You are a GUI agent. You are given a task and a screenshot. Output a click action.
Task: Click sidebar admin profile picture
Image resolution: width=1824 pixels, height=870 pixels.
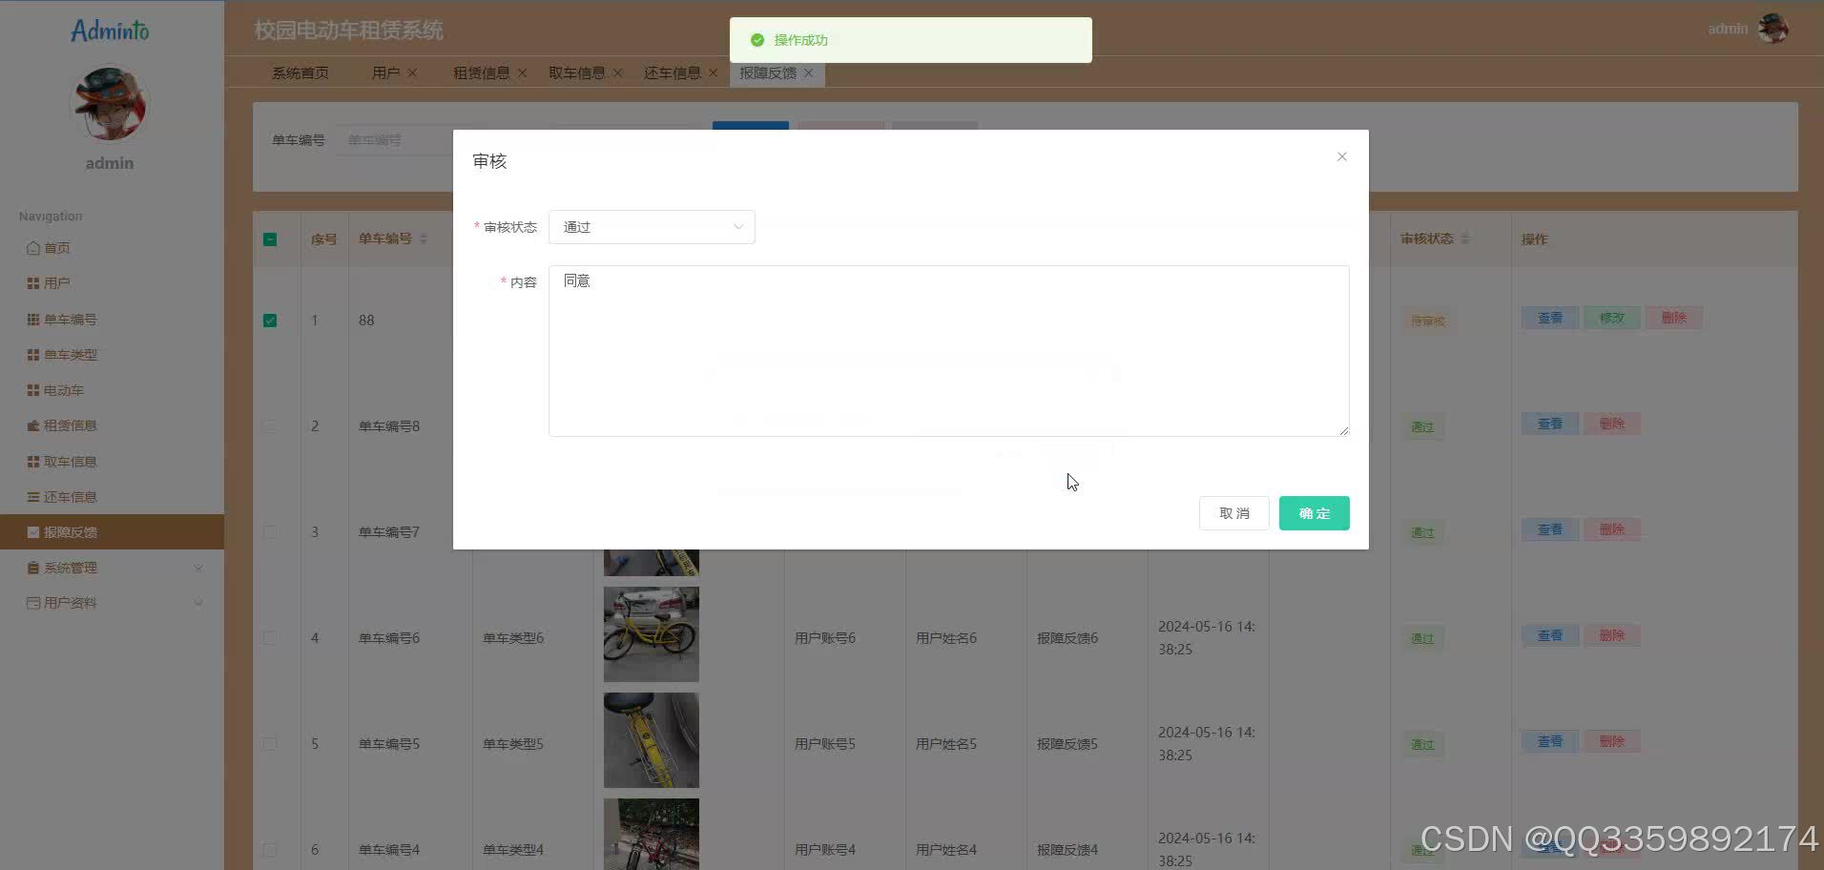click(x=110, y=104)
